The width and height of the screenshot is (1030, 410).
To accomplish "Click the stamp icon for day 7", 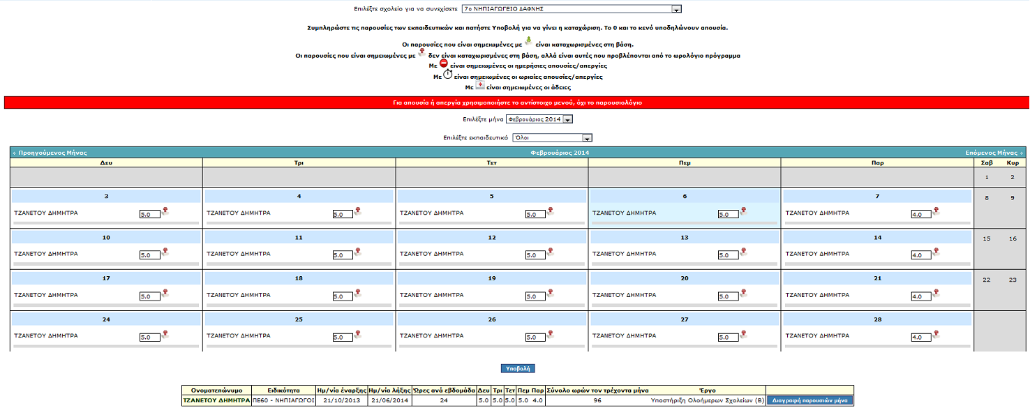I will tap(936, 211).
